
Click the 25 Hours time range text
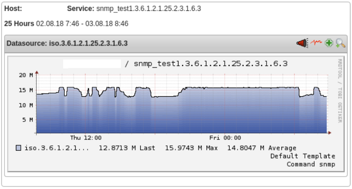pos(66,23)
